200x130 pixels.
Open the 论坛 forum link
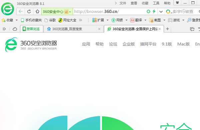pos(113,44)
